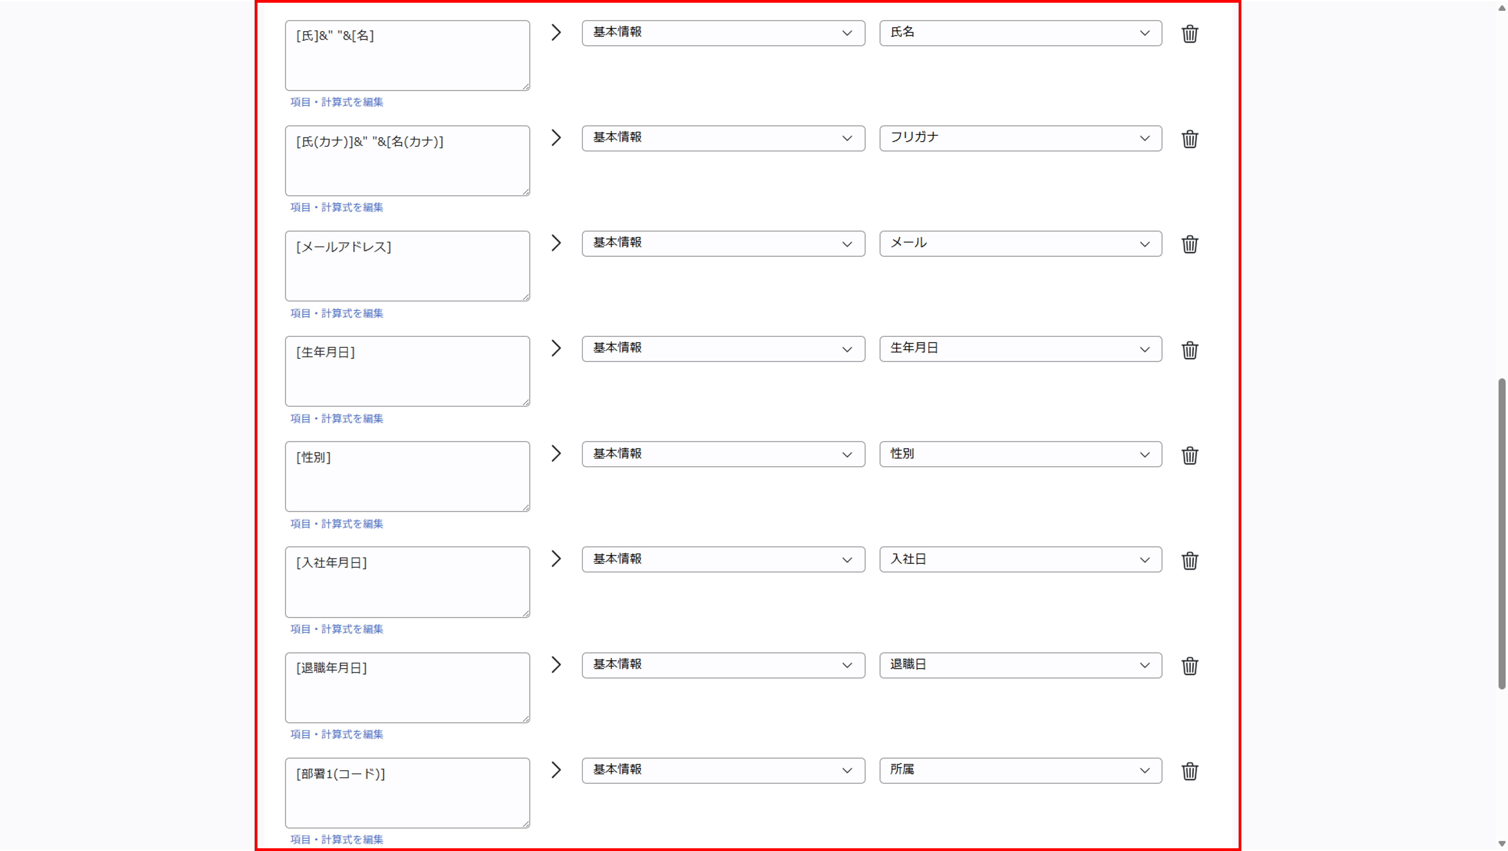Edit formula link under [入社年月日] field
1508x851 pixels.
click(337, 629)
